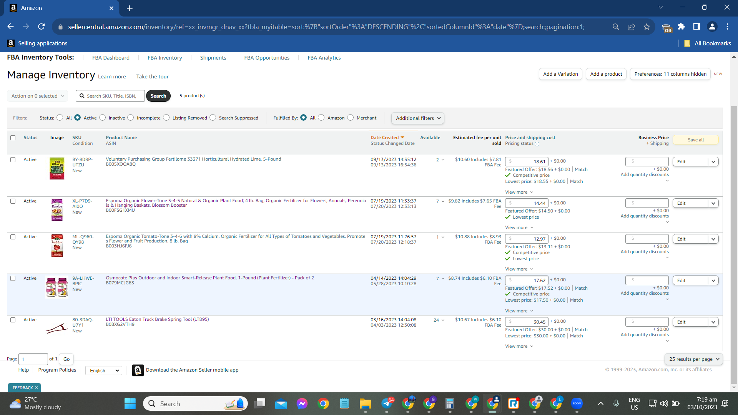
Task: Click the pricing status info icon
Action: (x=537, y=144)
